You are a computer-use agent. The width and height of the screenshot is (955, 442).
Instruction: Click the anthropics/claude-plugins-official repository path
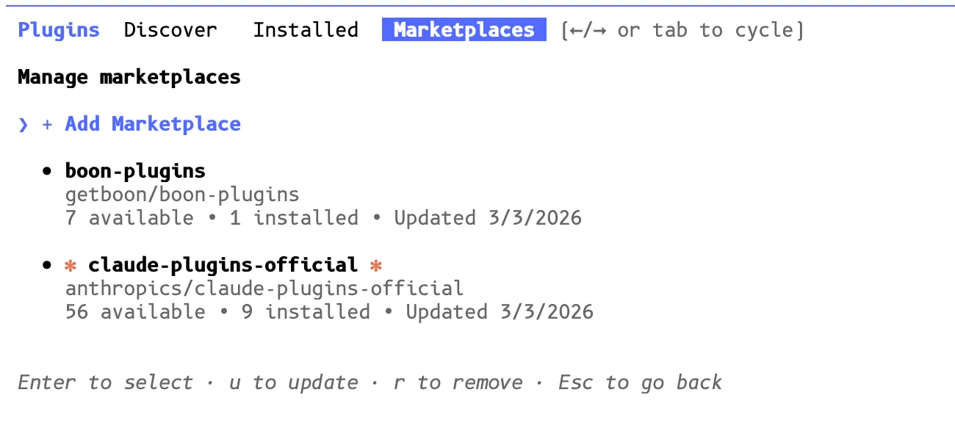[264, 288]
